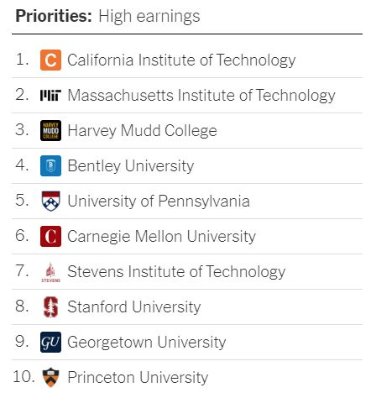The width and height of the screenshot is (371, 398).
Task: Select University of Pennsylvania name
Action: click(159, 202)
